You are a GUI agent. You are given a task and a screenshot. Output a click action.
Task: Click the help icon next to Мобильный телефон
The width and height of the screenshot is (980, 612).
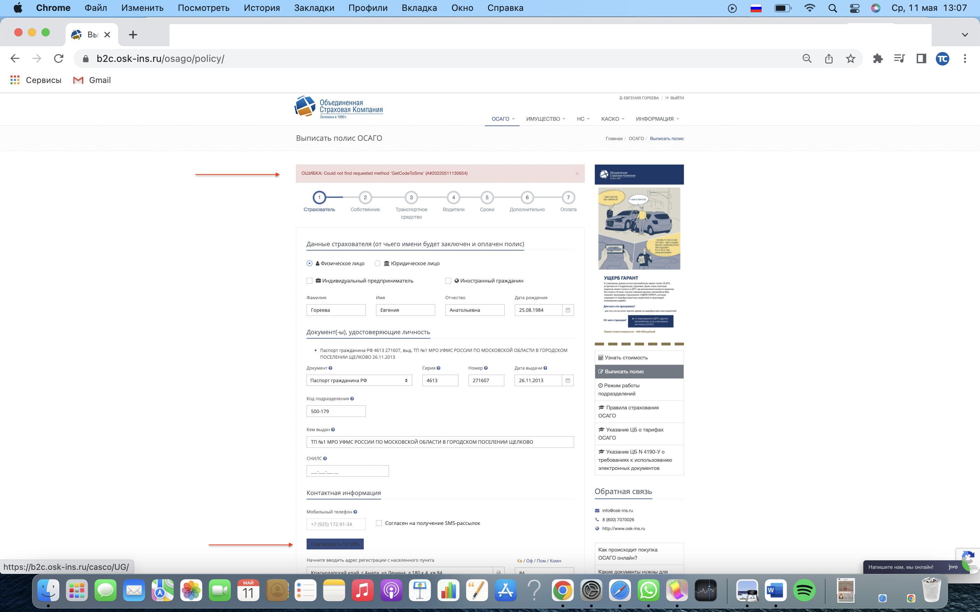355,512
